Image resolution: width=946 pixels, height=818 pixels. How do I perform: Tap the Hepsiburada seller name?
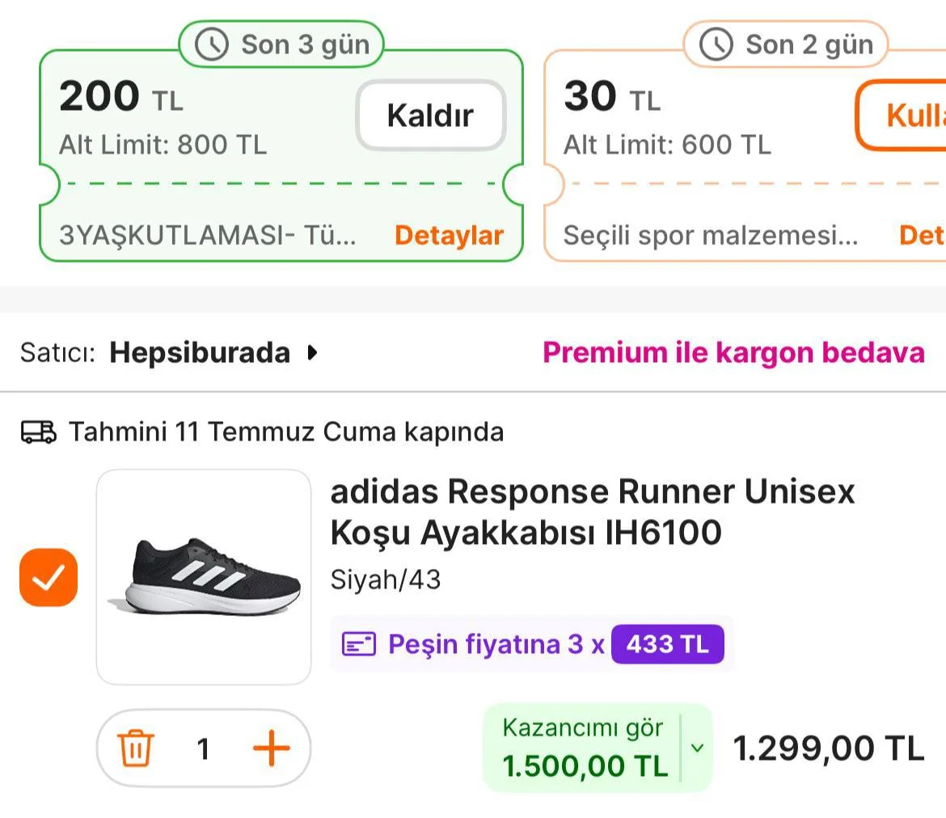click(x=200, y=352)
